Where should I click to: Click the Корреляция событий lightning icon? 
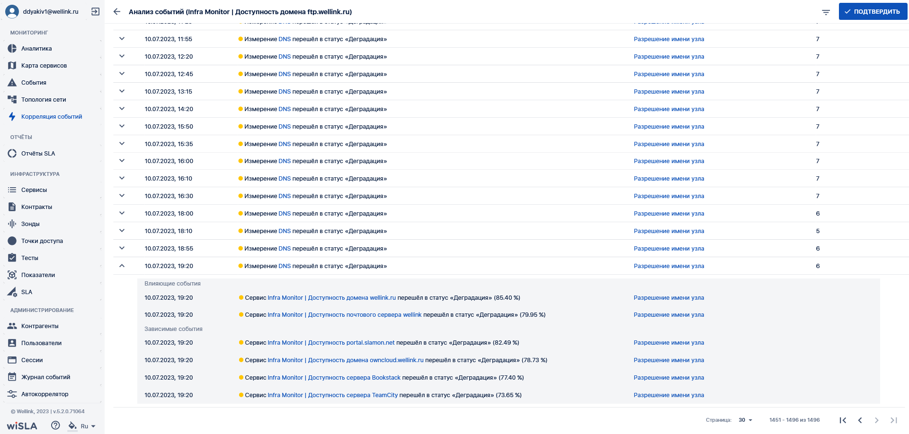(12, 117)
